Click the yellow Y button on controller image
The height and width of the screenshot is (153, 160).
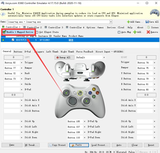click(x=94, y=89)
